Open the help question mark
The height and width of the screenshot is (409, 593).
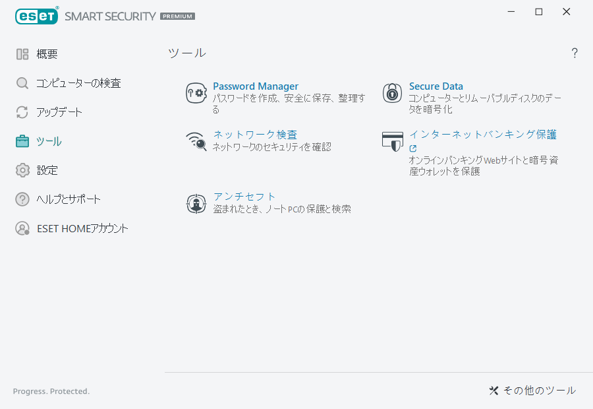(x=574, y=53)
